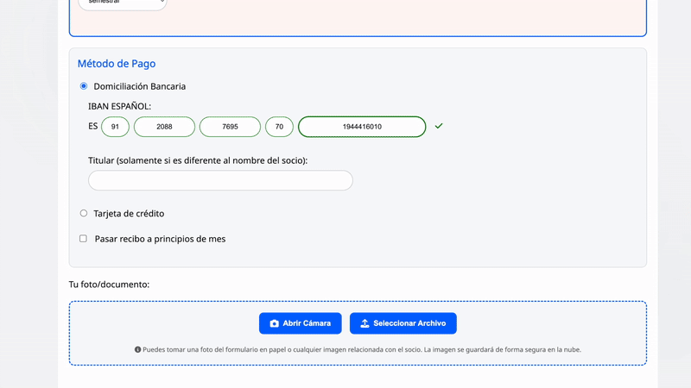691x388 pixels.
Task: Click IBAN field containing 7695
Action: click(x=230, y=127)
